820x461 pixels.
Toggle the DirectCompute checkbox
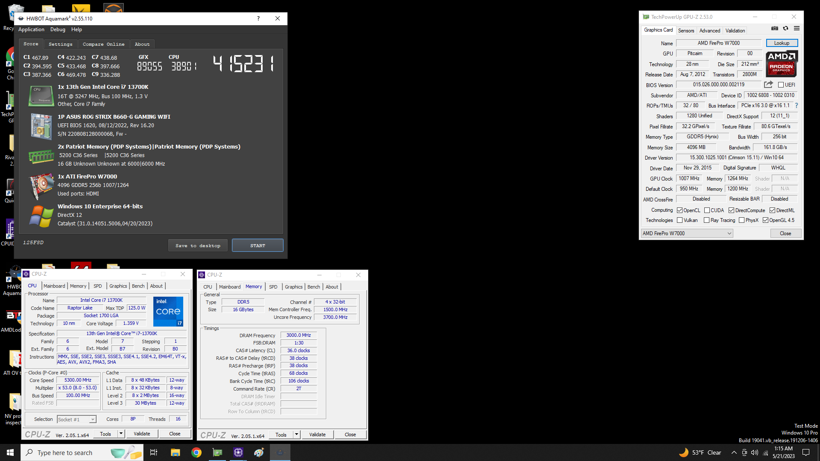[x=731, y=210]
